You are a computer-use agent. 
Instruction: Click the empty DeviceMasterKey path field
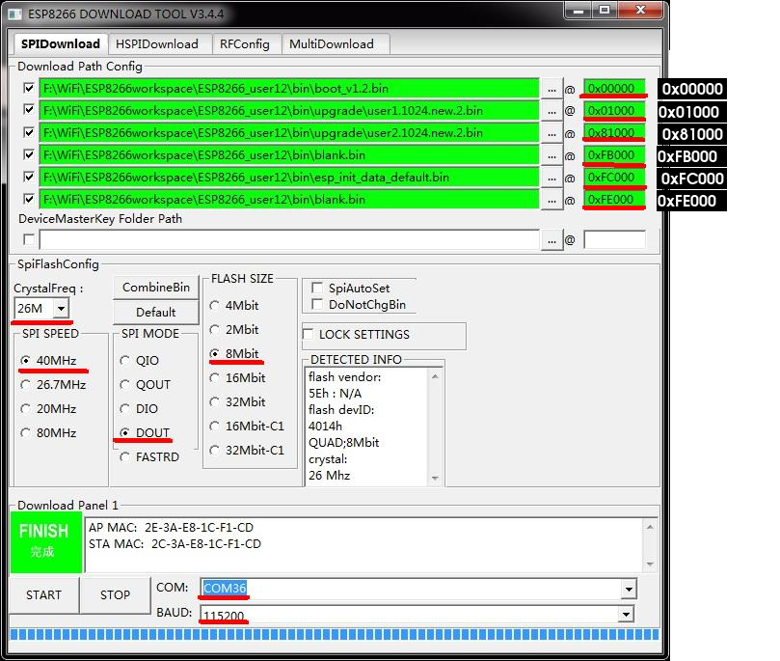(289, 239)
